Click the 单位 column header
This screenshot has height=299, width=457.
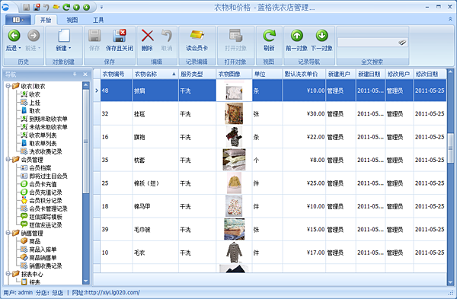click(267, 74)
